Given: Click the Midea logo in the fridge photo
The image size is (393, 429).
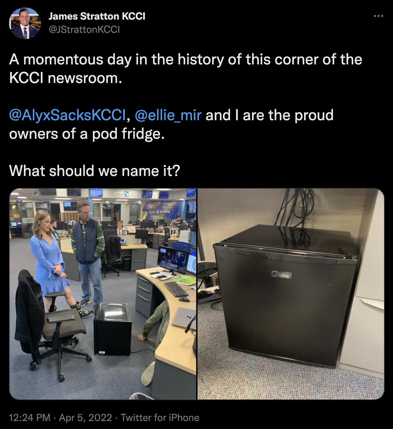Looking at the screenshot, I should [x=281, y=275].
